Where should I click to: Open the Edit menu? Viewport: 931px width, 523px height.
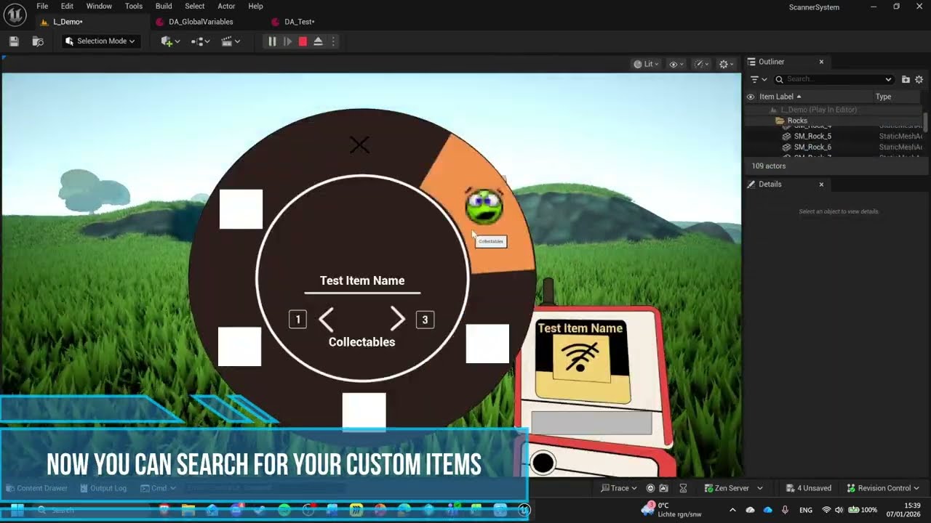tap(67, 6)
